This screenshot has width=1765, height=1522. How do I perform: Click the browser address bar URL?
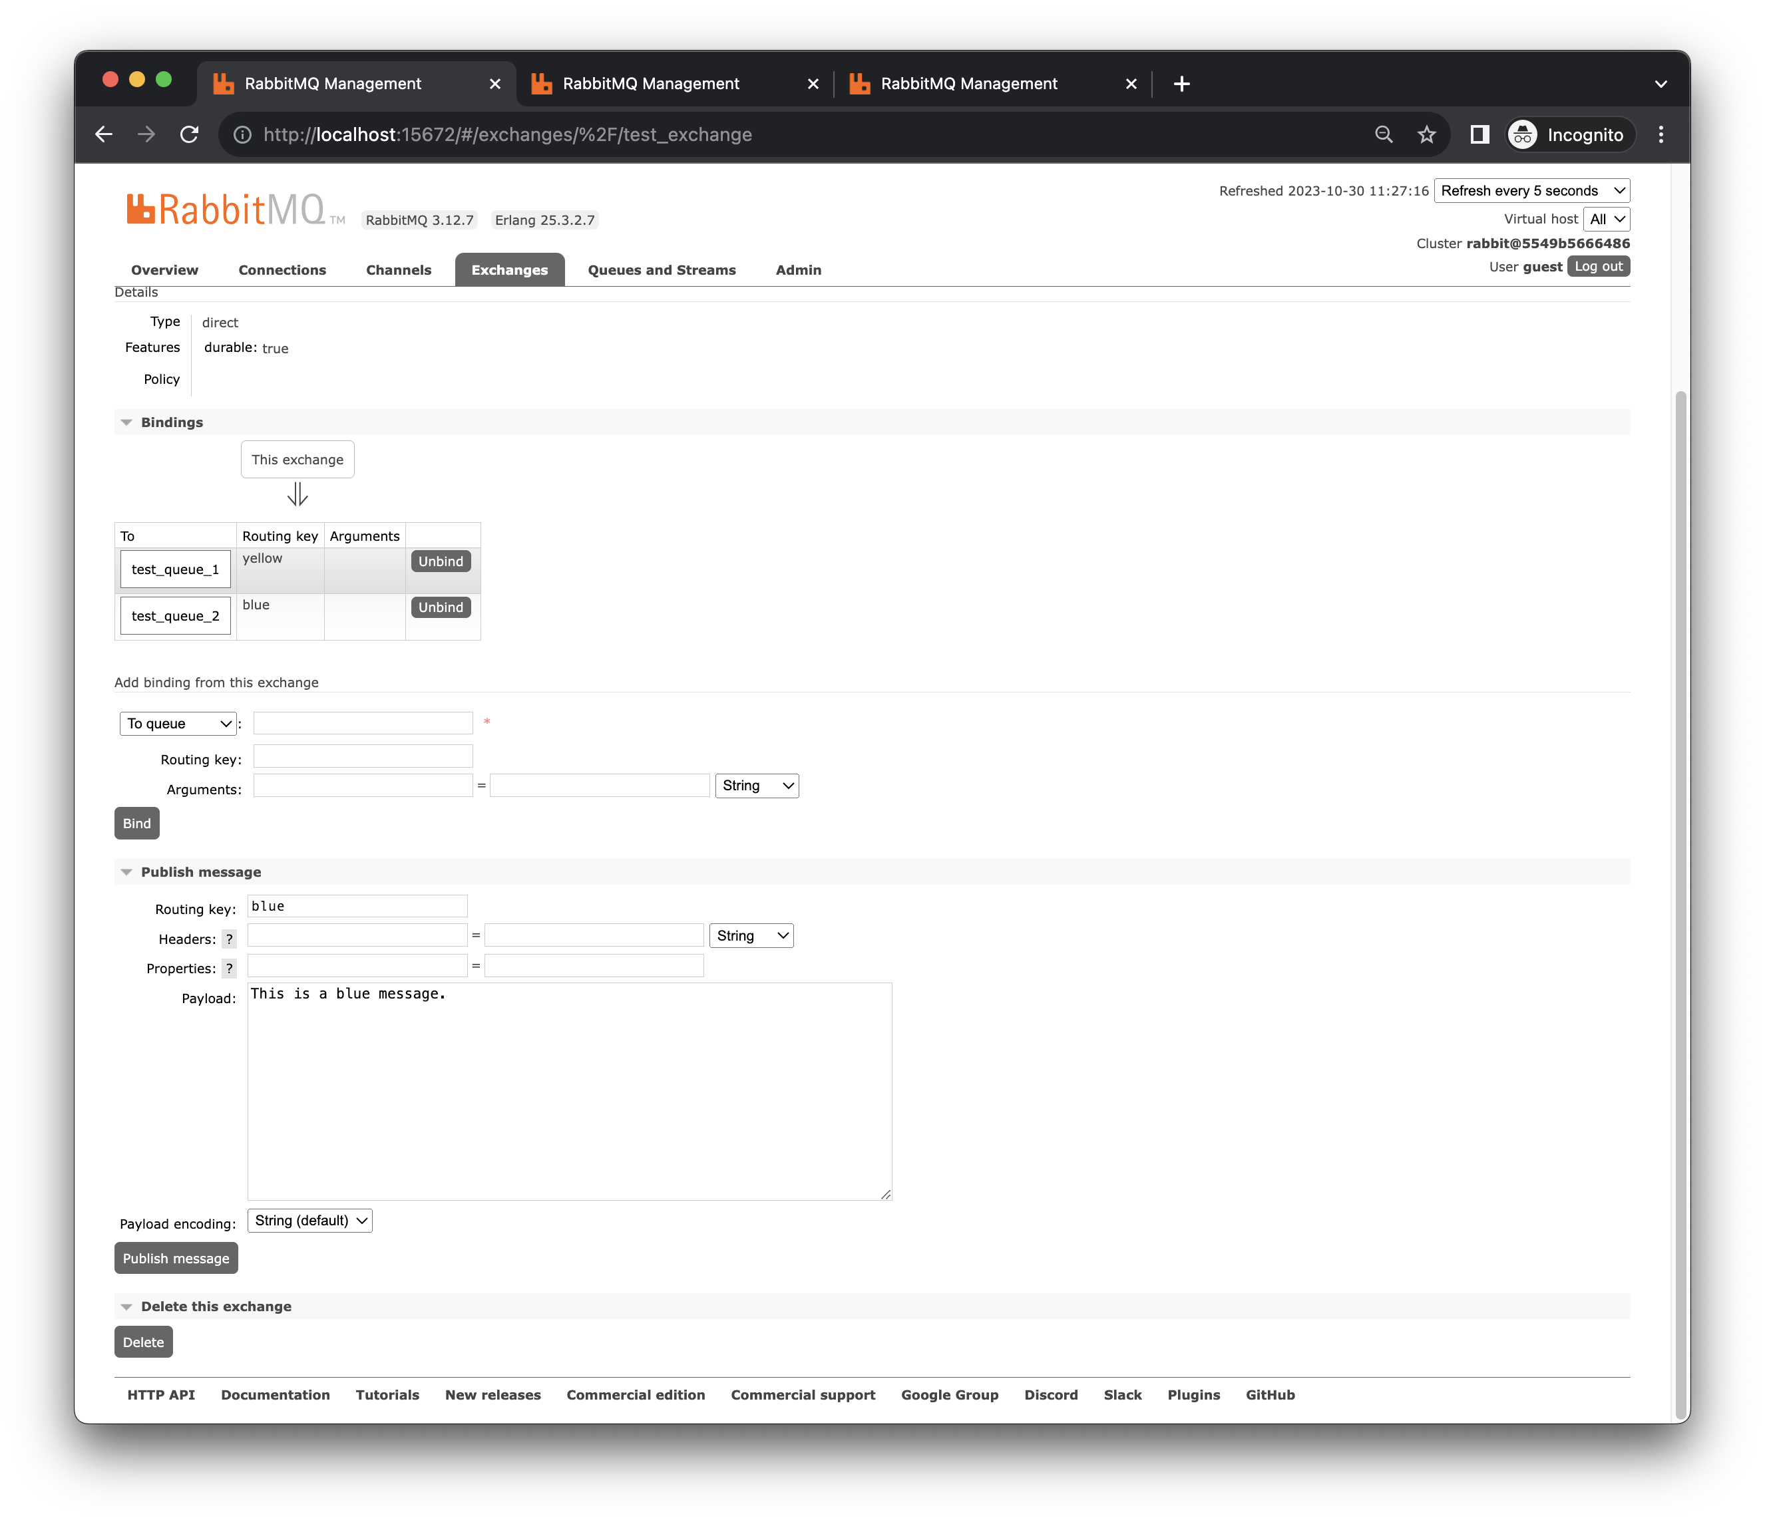point(508,134)
